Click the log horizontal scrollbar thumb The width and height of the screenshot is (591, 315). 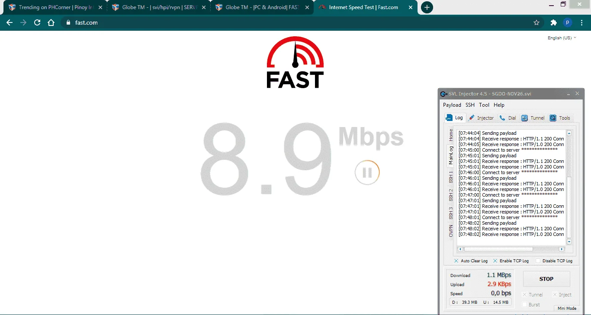pos(498,249)
